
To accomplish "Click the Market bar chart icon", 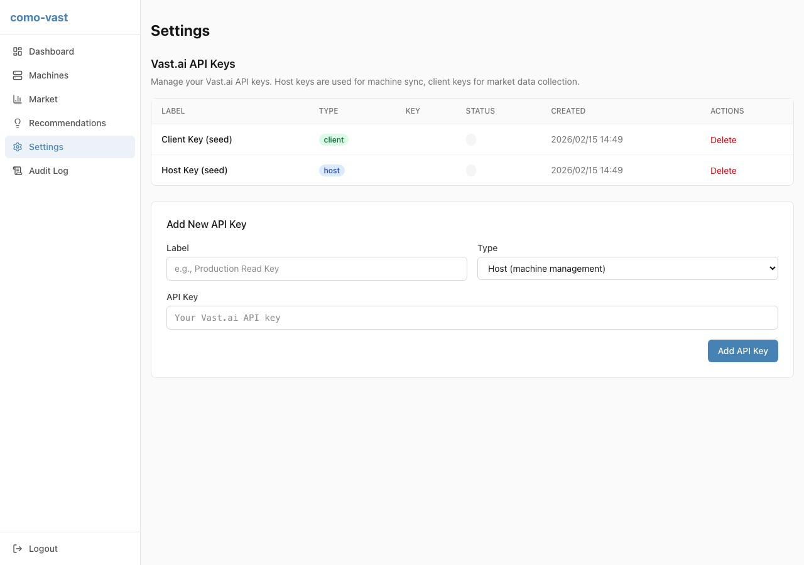I will pos(18,99).
